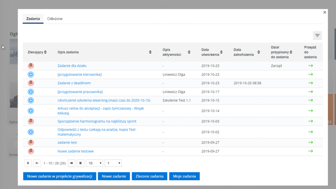Open link '[przygotowanie kierownika]'
This screenshot has width=336, height=189.
click(x=79, y=75)
